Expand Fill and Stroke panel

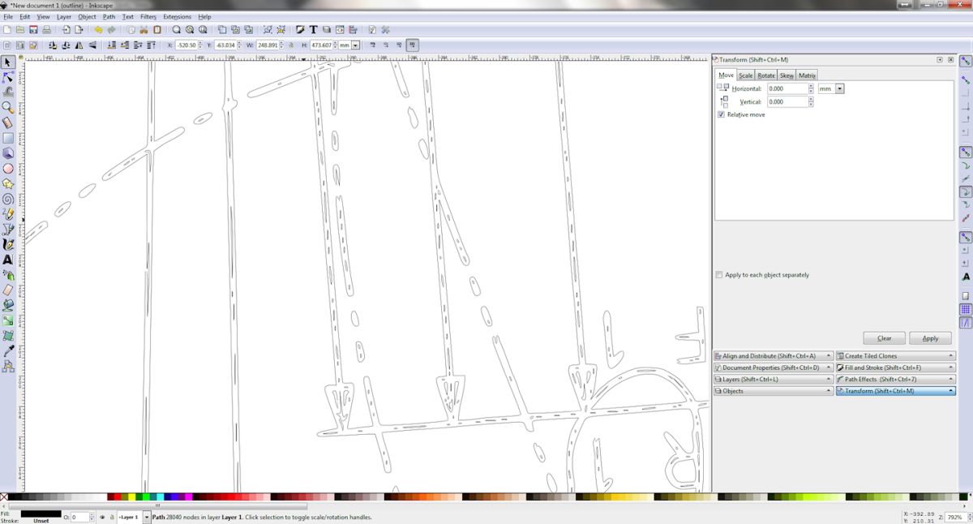click(x=896, y=367)
